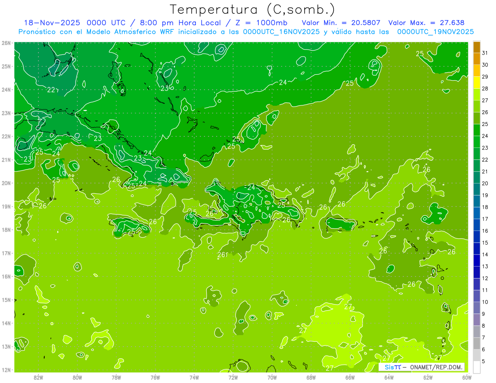
Task: Click the latitude label 15N
Action: [6, 300]
